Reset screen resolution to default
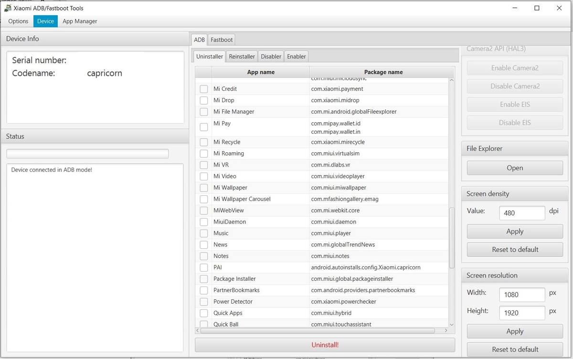Image resolution: width=573 pixels, height=359 pixels. (515, 349)
